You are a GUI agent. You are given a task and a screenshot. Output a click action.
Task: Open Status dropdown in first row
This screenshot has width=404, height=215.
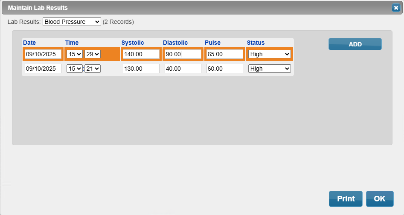269,54
